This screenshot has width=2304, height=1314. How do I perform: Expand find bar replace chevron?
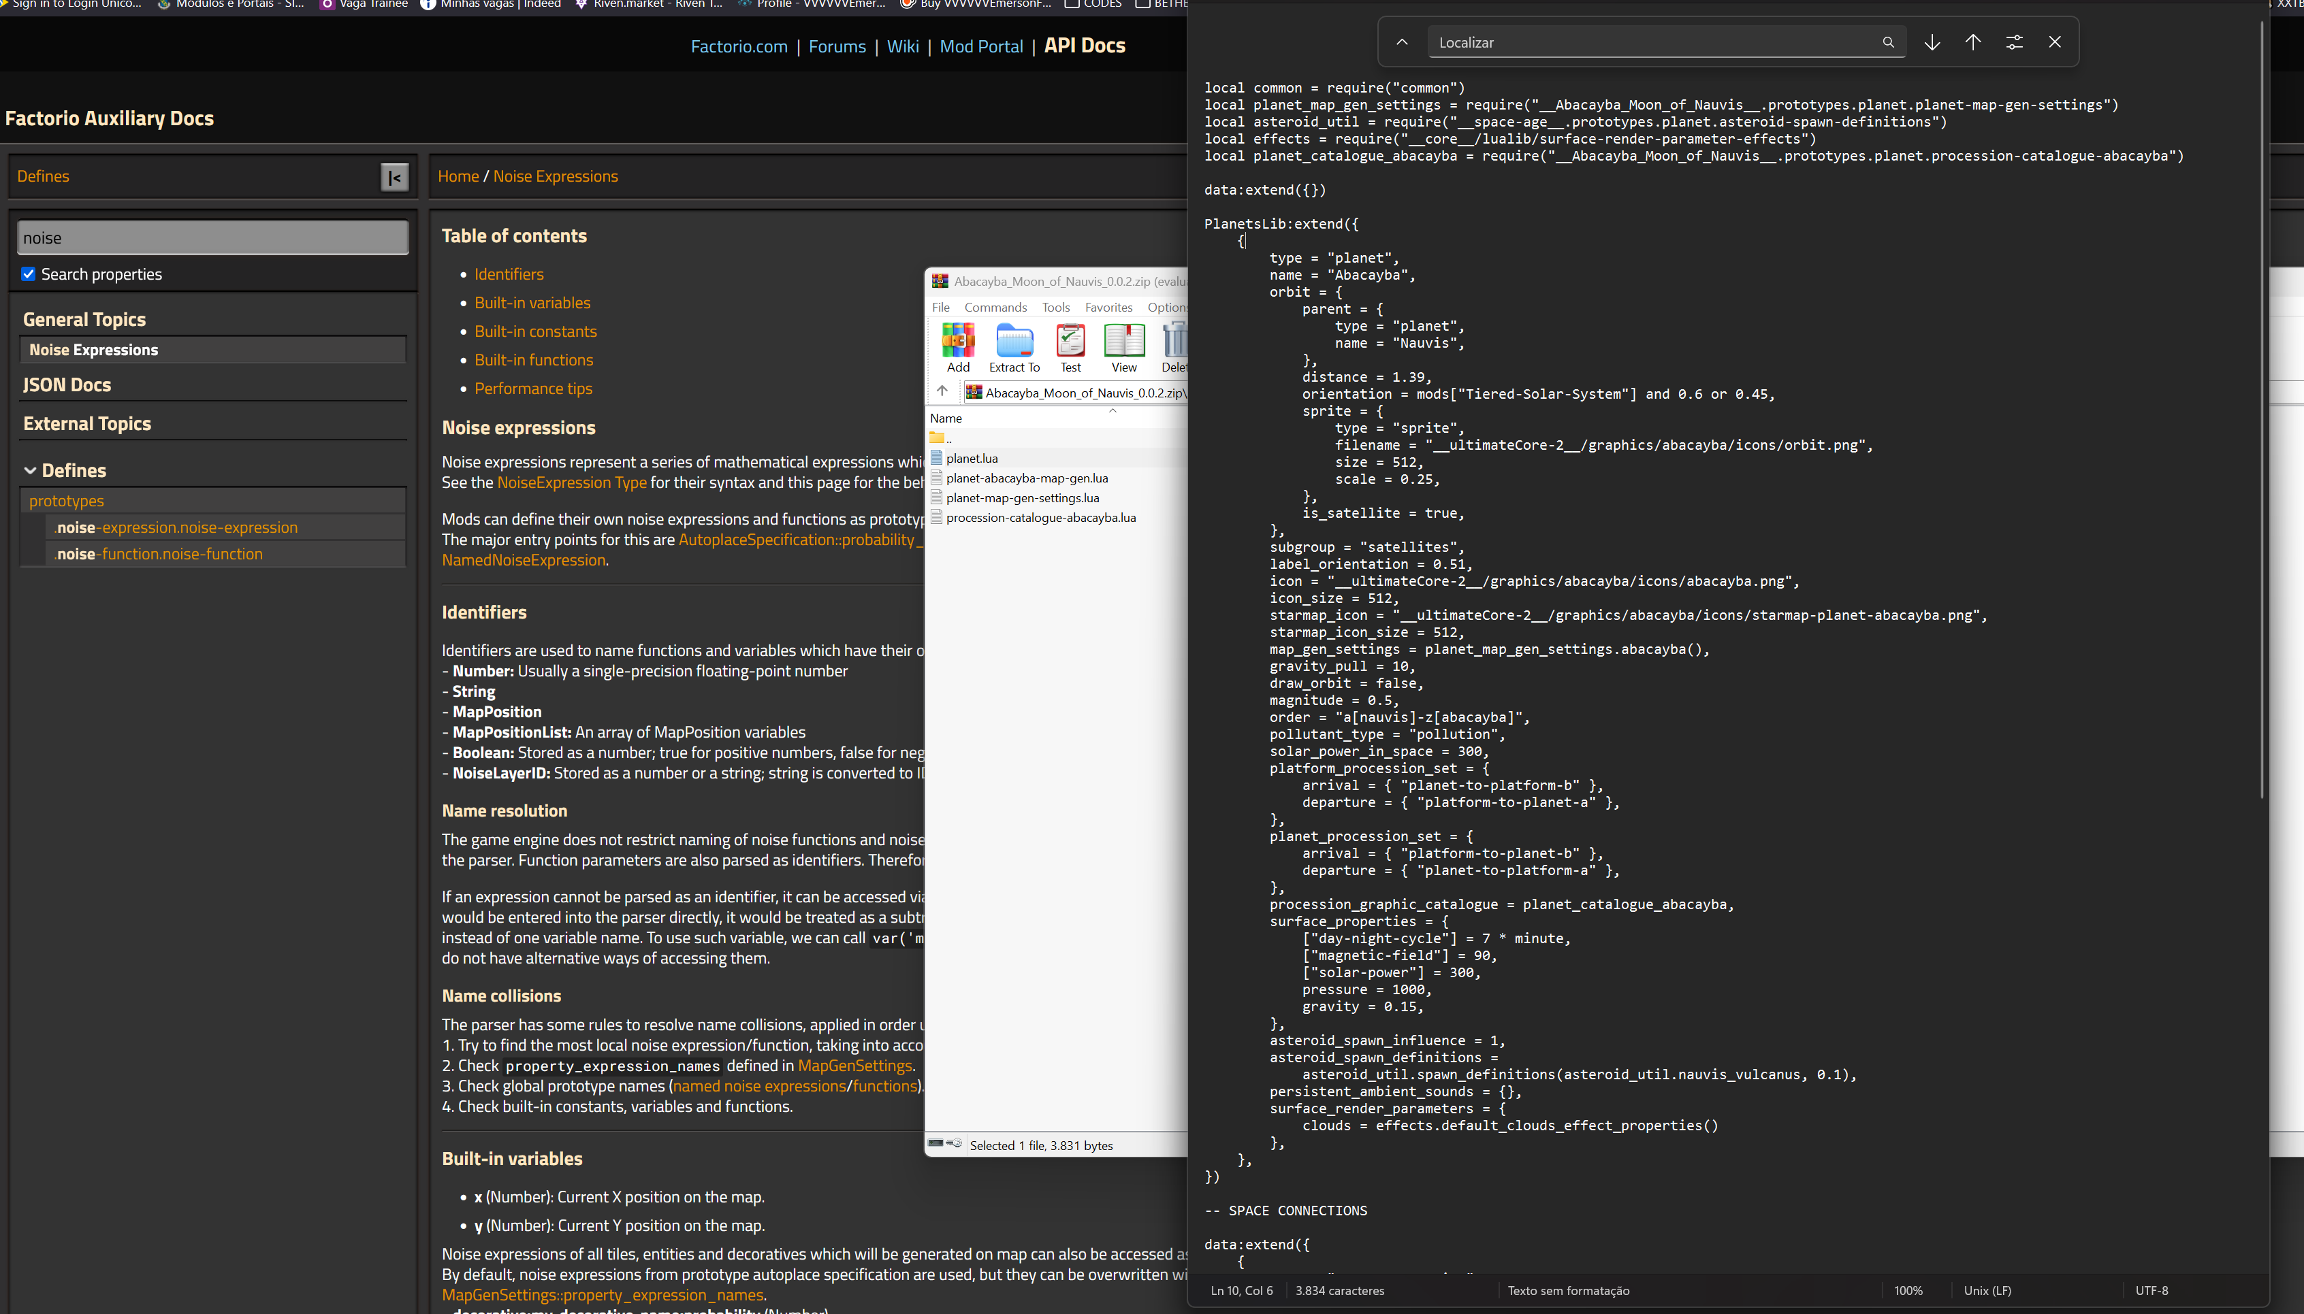[x=1402, y=42]
